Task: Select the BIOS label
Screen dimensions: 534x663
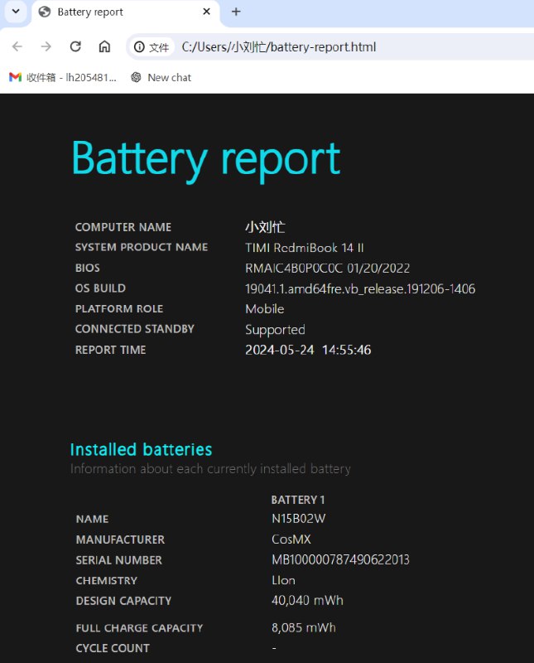Action: click(88, 268)
